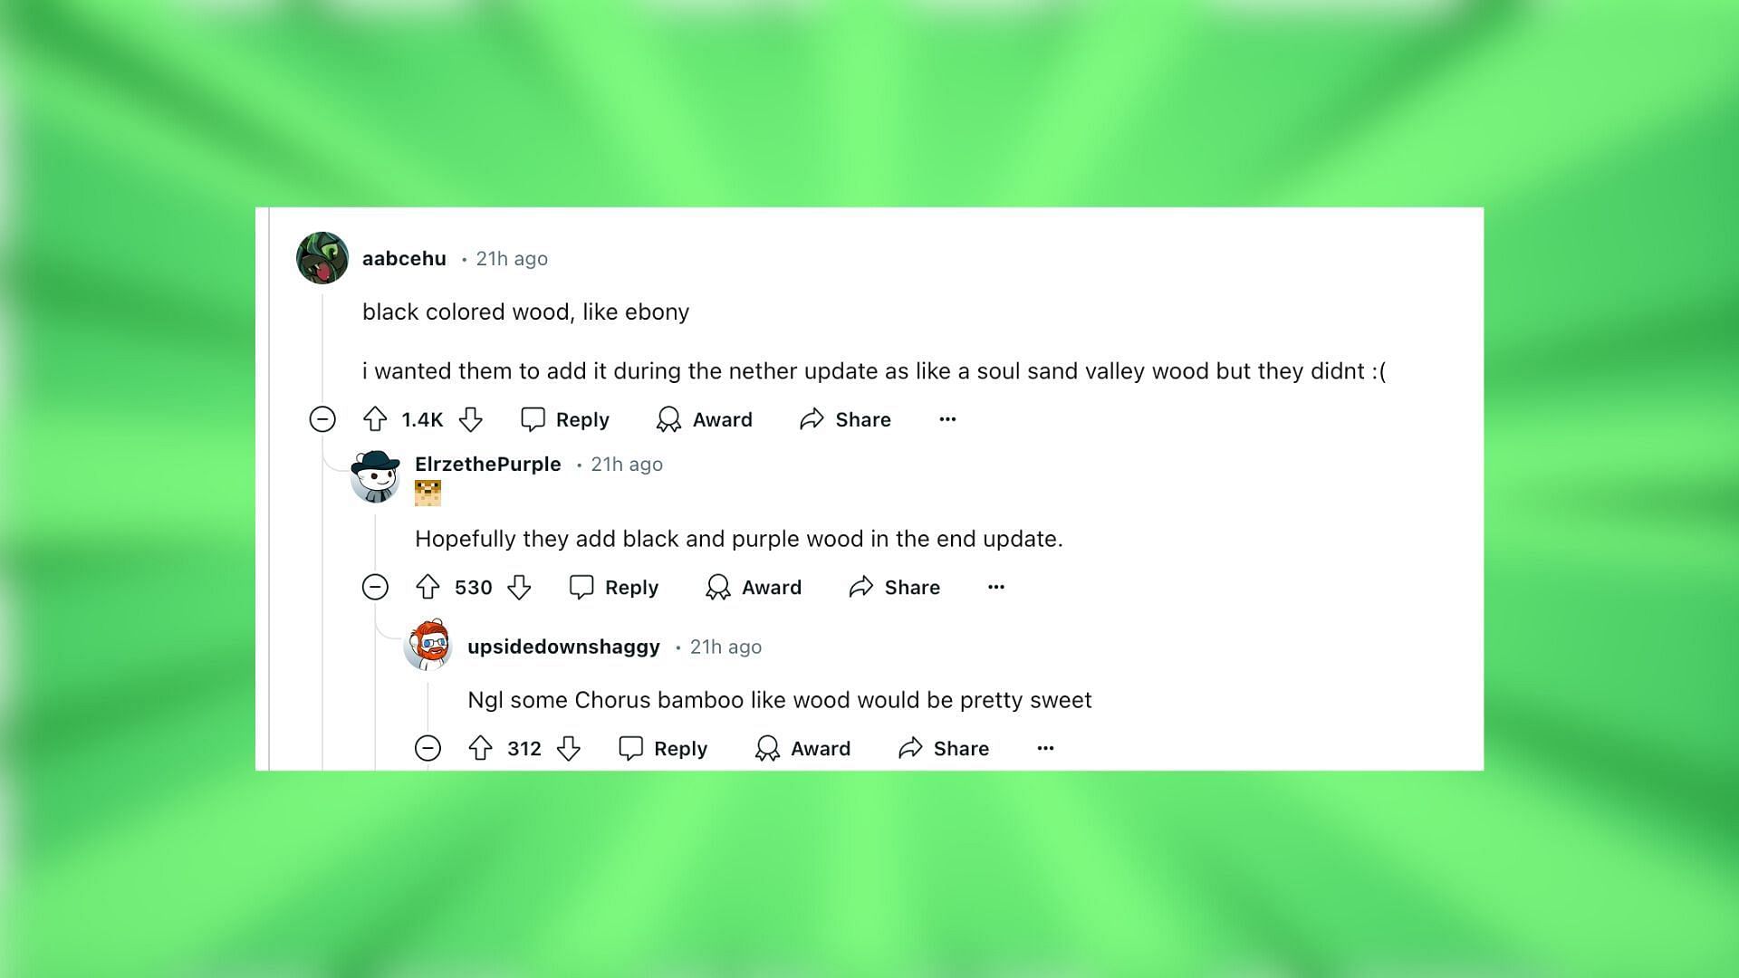
Task: Click aabcehu's profile avatar icon
Action: click(322, 257)
